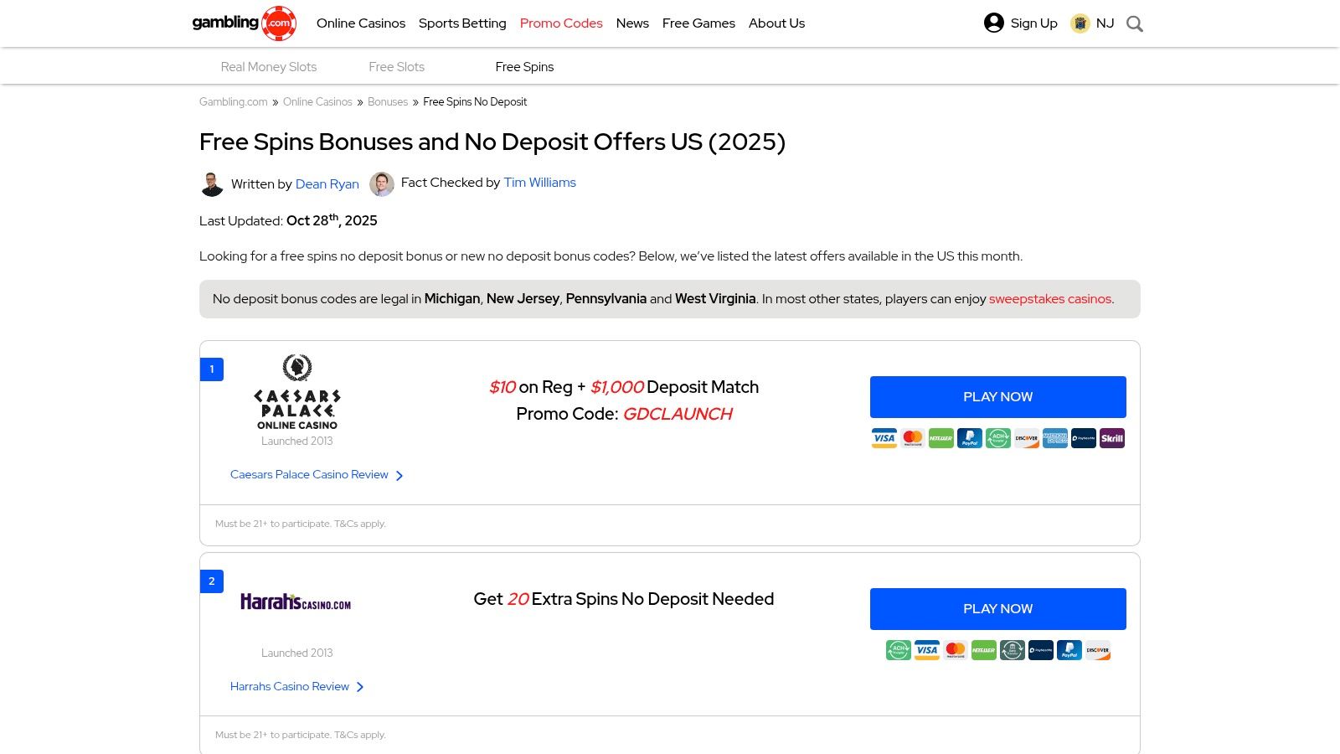Open the sweepstakes casinos link
The width and height of the screenshot is (1340, 754).
pyautogui.click(x=1050, y=298)
